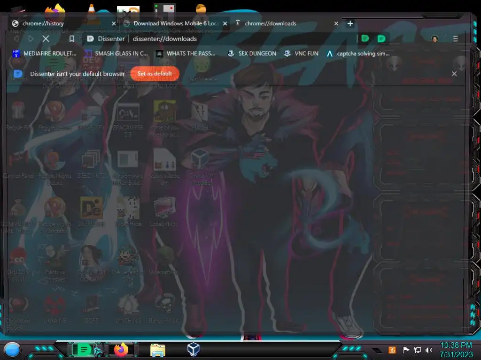Open a new tab with the plus button
Image resolution: width=481 pixels, height=360 pixels.
[x=350, y=23]
